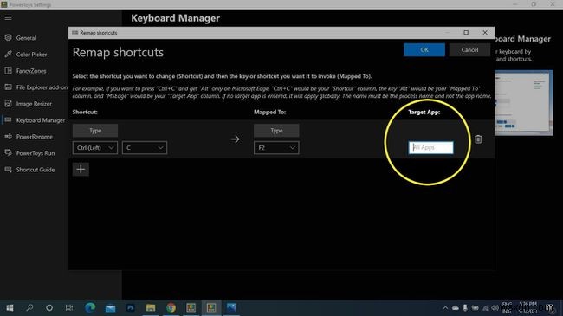The width and height of the screenshot is (563, 316).
Task: Select Color Picker in the sidebar
Action: pyautogui.click(x=31, y=55)
